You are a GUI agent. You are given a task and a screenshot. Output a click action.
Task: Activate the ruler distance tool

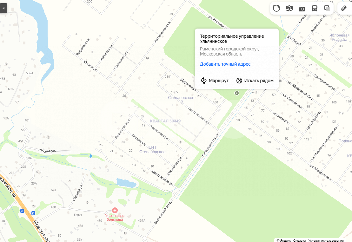click(x=344, y=8)
